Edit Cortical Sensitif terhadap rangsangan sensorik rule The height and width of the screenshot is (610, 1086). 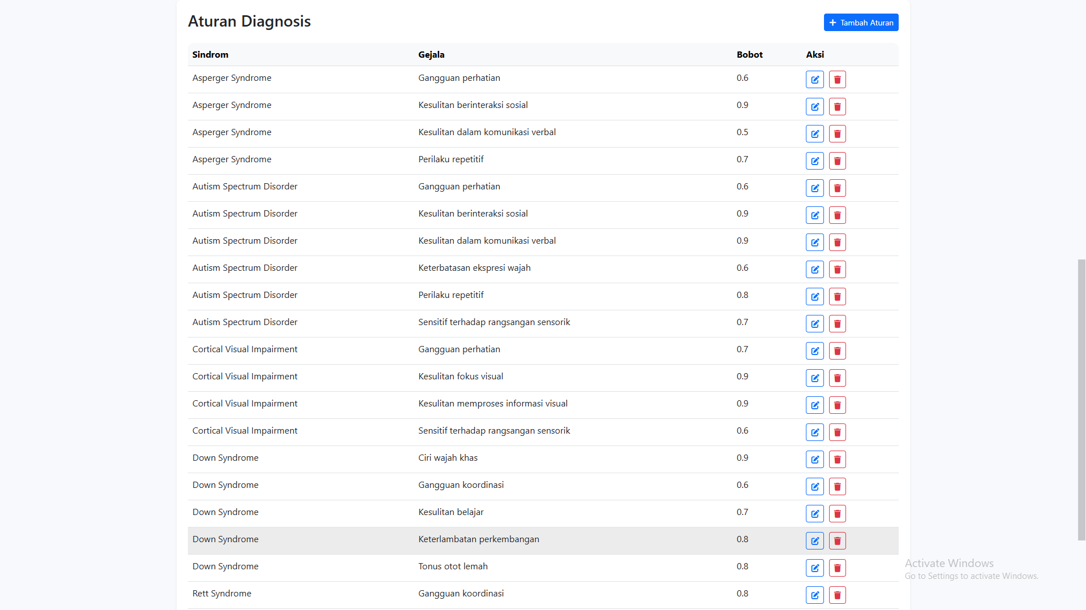click(x=815, y=432)
